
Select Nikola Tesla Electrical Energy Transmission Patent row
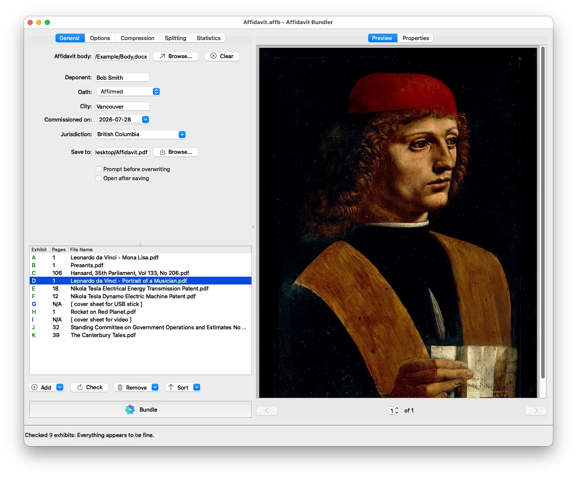pos(140,288)
